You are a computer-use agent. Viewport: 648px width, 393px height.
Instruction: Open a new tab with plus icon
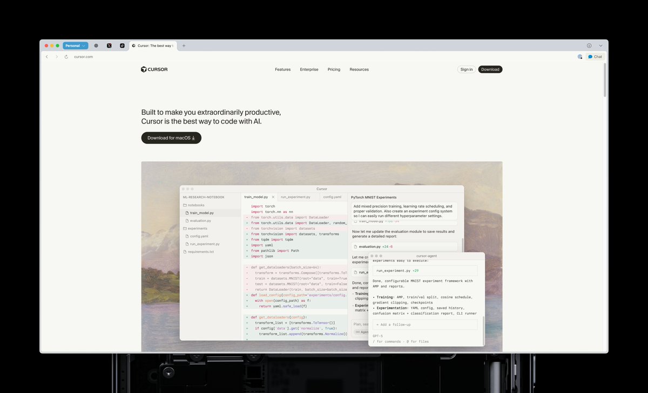click(184, 46)
